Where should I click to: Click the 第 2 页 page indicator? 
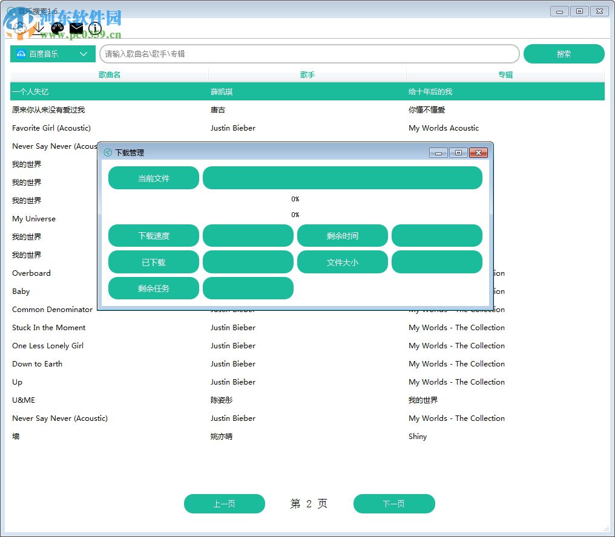pos(309,504)
